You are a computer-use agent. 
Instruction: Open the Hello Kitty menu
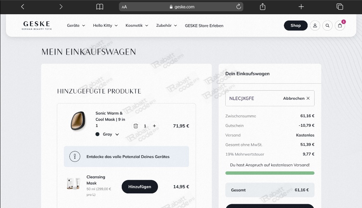tap(105, 25)
